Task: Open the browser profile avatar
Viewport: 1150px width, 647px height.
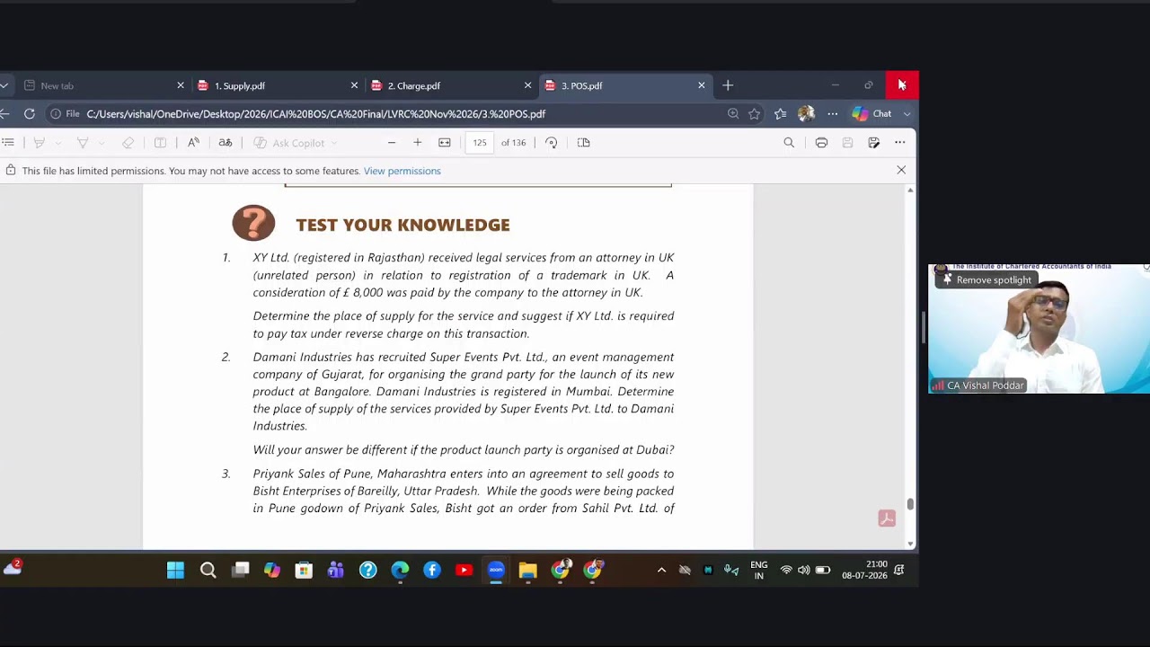Action: (806, 114)
